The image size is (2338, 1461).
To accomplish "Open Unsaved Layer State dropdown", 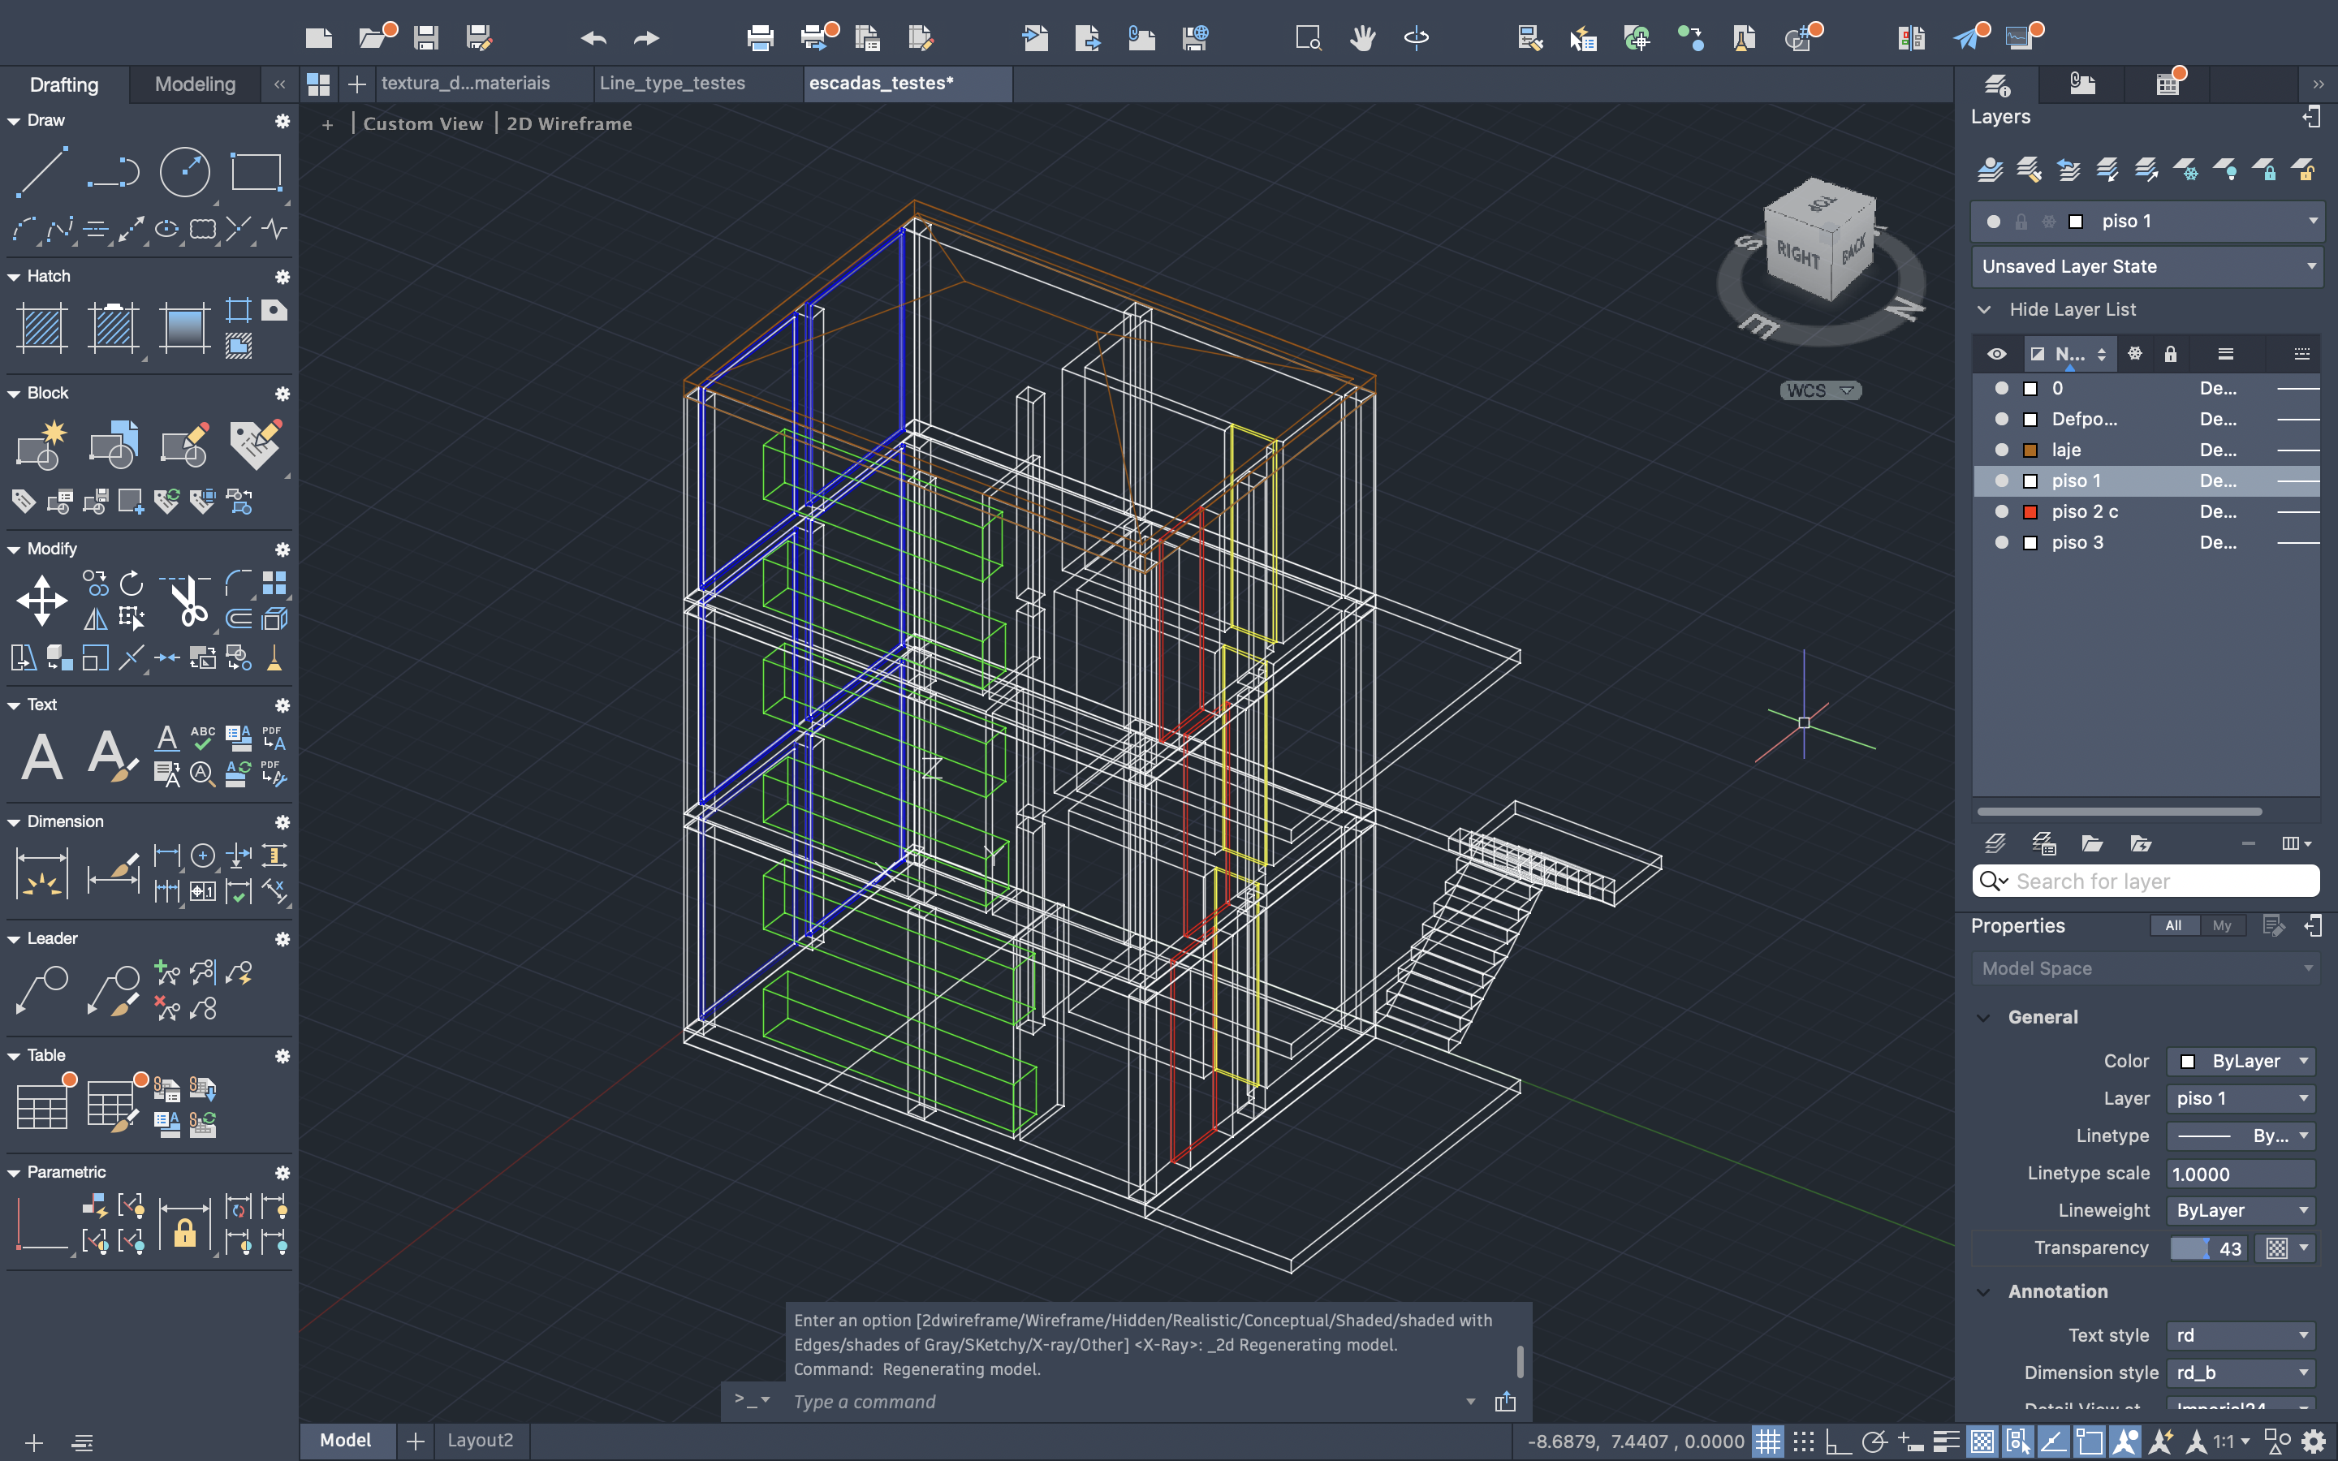I will tap(2146, 267).
